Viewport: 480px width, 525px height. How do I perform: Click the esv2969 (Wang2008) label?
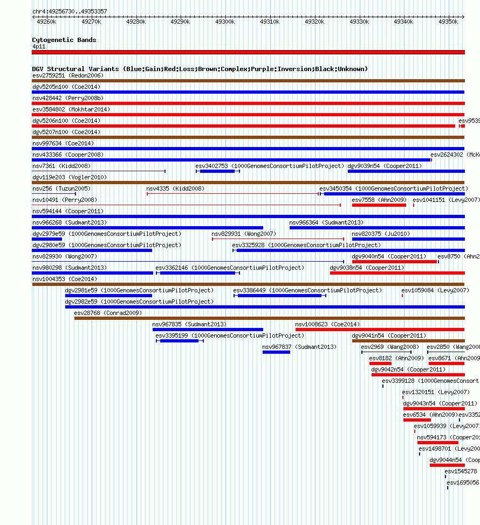(x=390, y=347)
